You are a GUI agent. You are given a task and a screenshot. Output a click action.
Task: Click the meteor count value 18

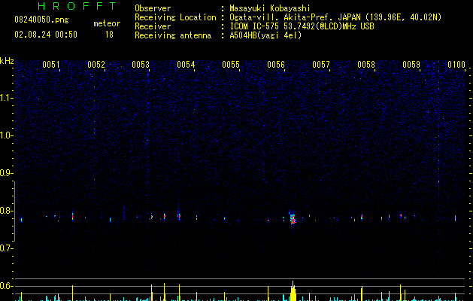tap(109, 35)
